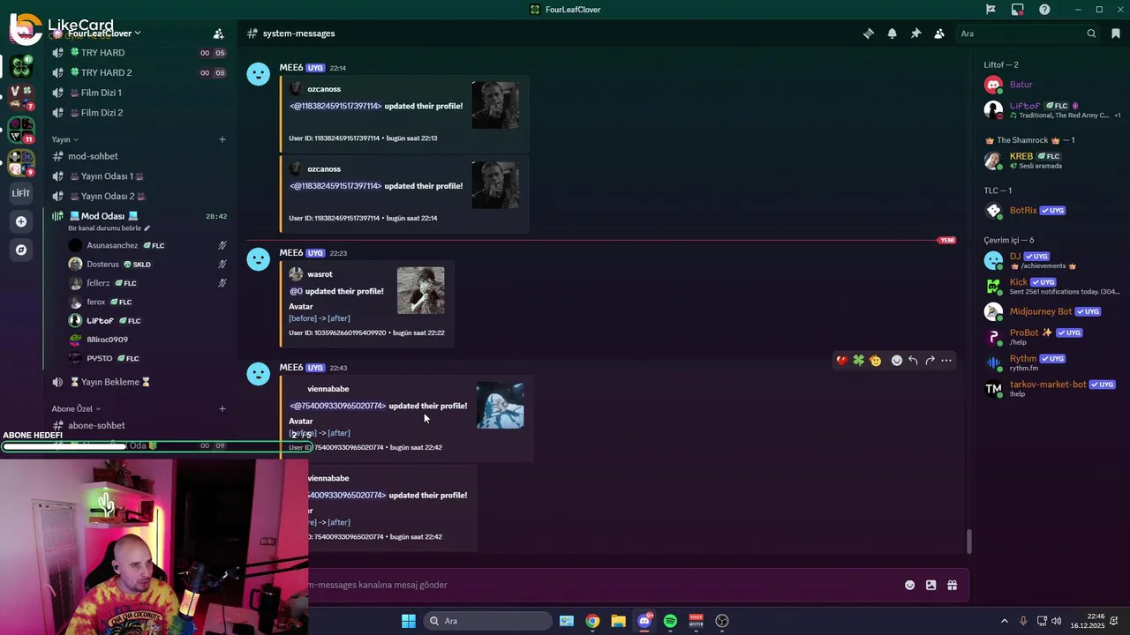Open the server folder with 7 badge
The height and width of the screenshot is (635, 1130).
(21, 98)
